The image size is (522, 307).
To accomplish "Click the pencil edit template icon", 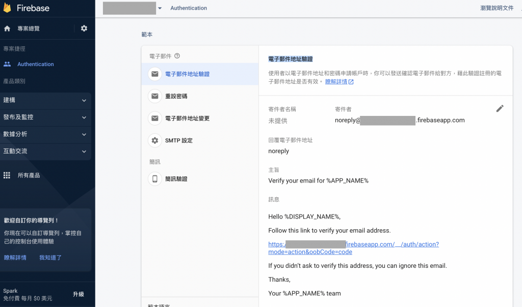I will [500, 109].
